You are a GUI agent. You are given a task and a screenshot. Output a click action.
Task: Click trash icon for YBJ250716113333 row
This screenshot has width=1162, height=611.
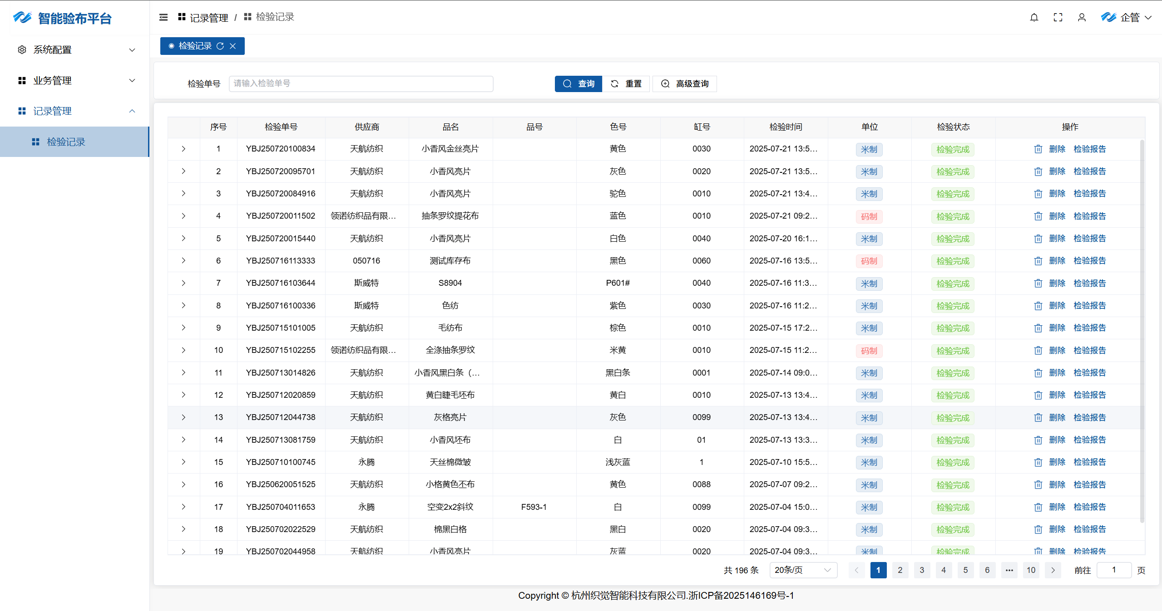[1038, 261]
